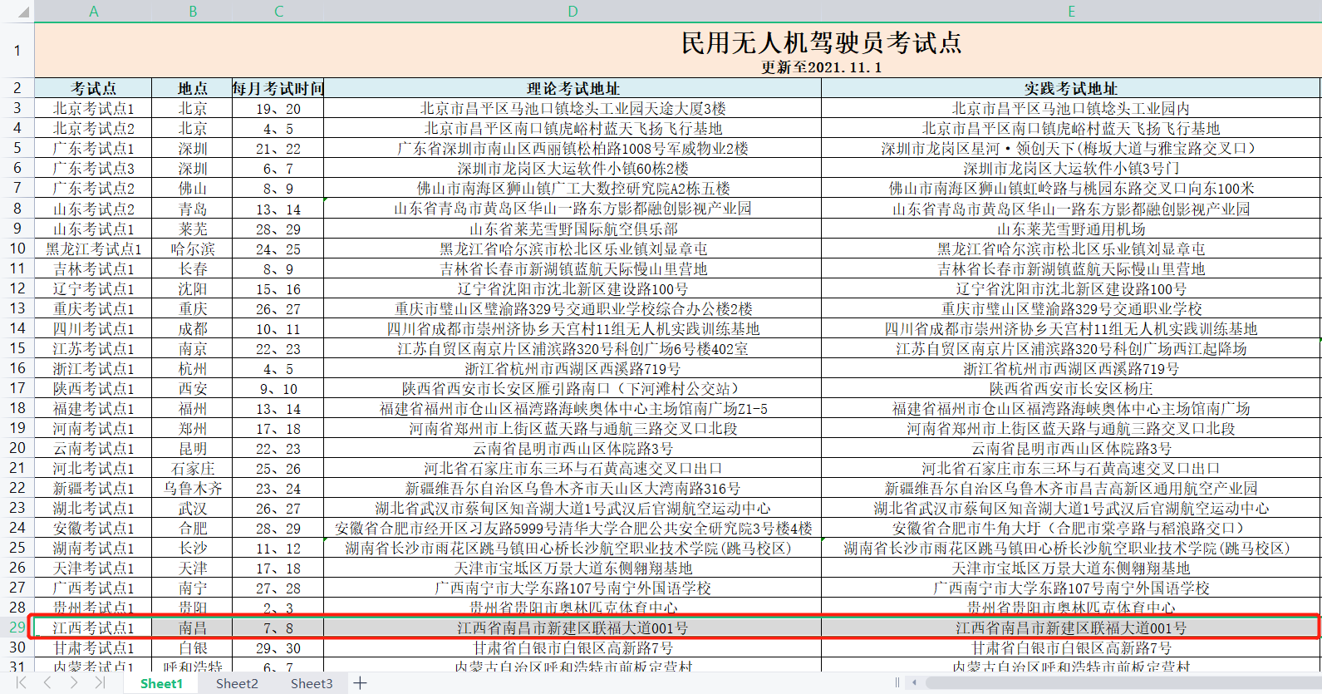Jump to the last sheet with navigation arrow
This screenshot has width=1322, height=694.
100,682
